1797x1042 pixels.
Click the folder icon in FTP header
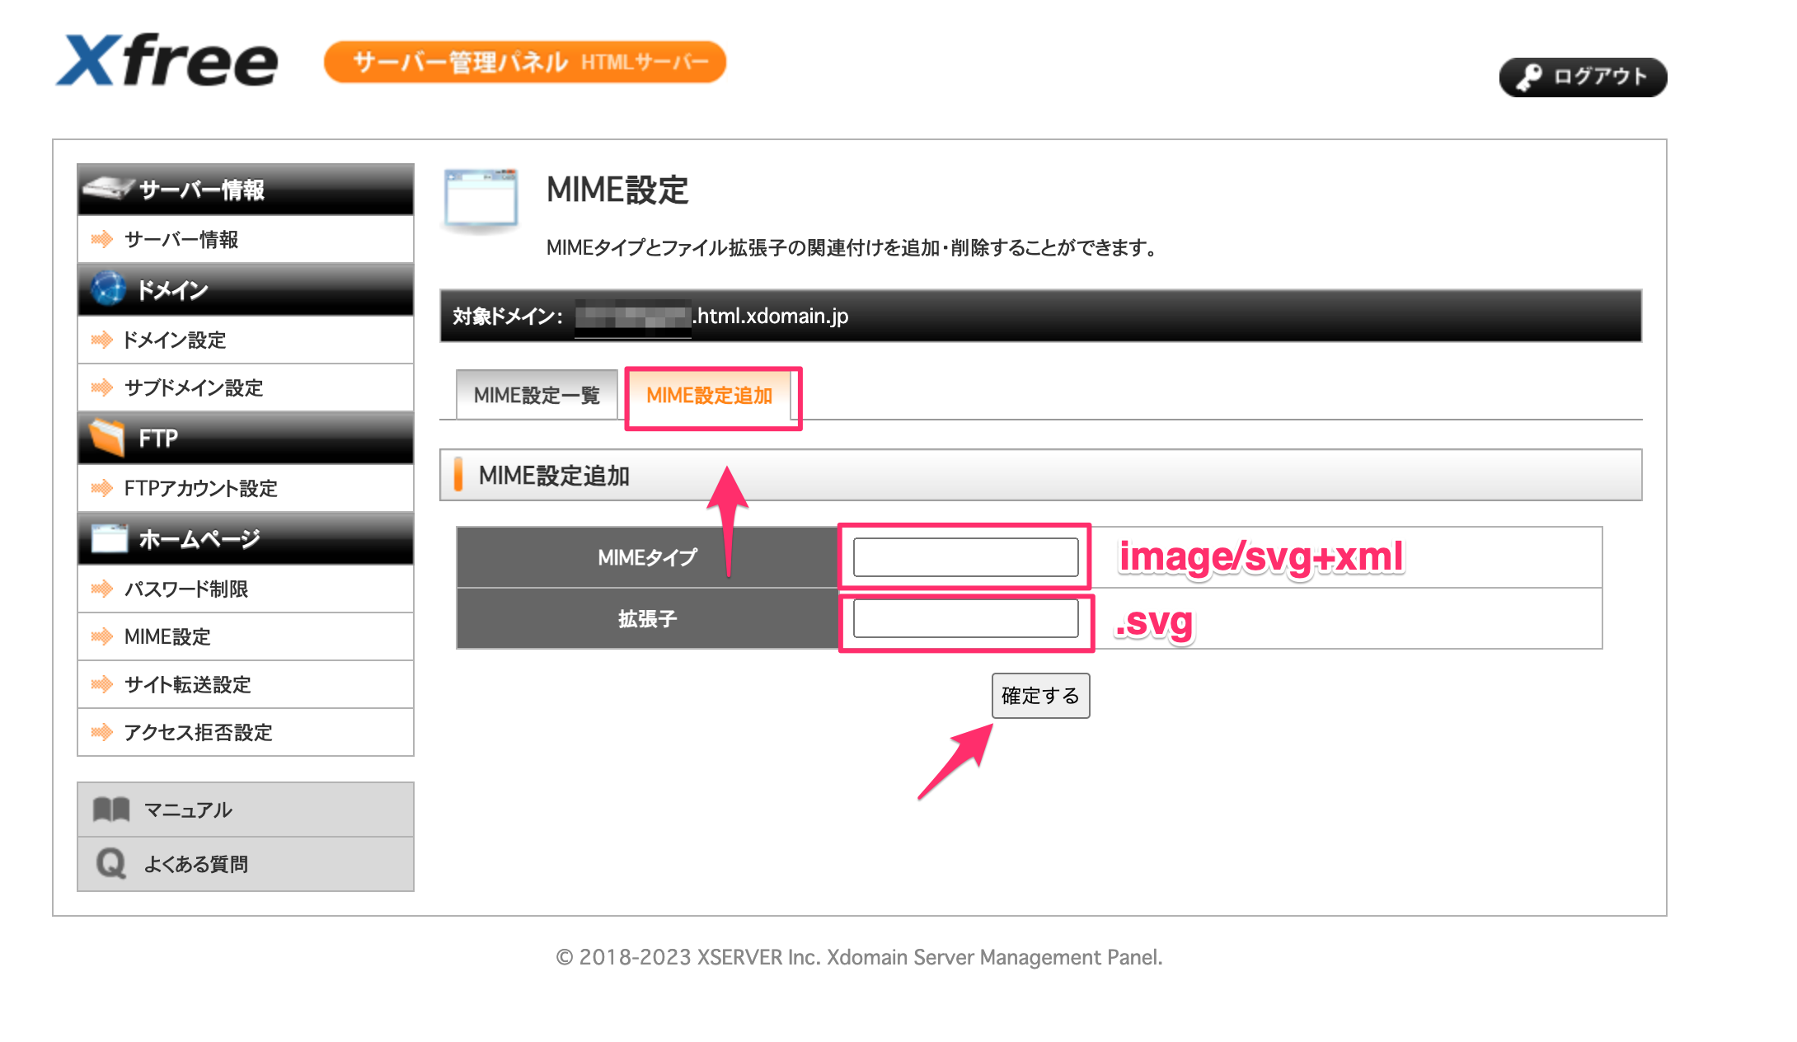(108, 438)
